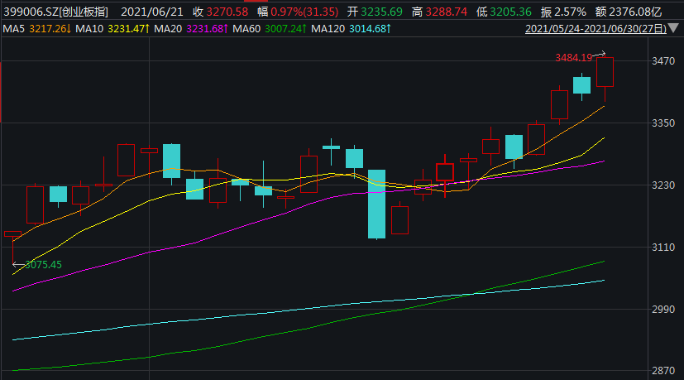
Task: Click the large cyan bearish candlestick
Action: click(x=376, y=204)
